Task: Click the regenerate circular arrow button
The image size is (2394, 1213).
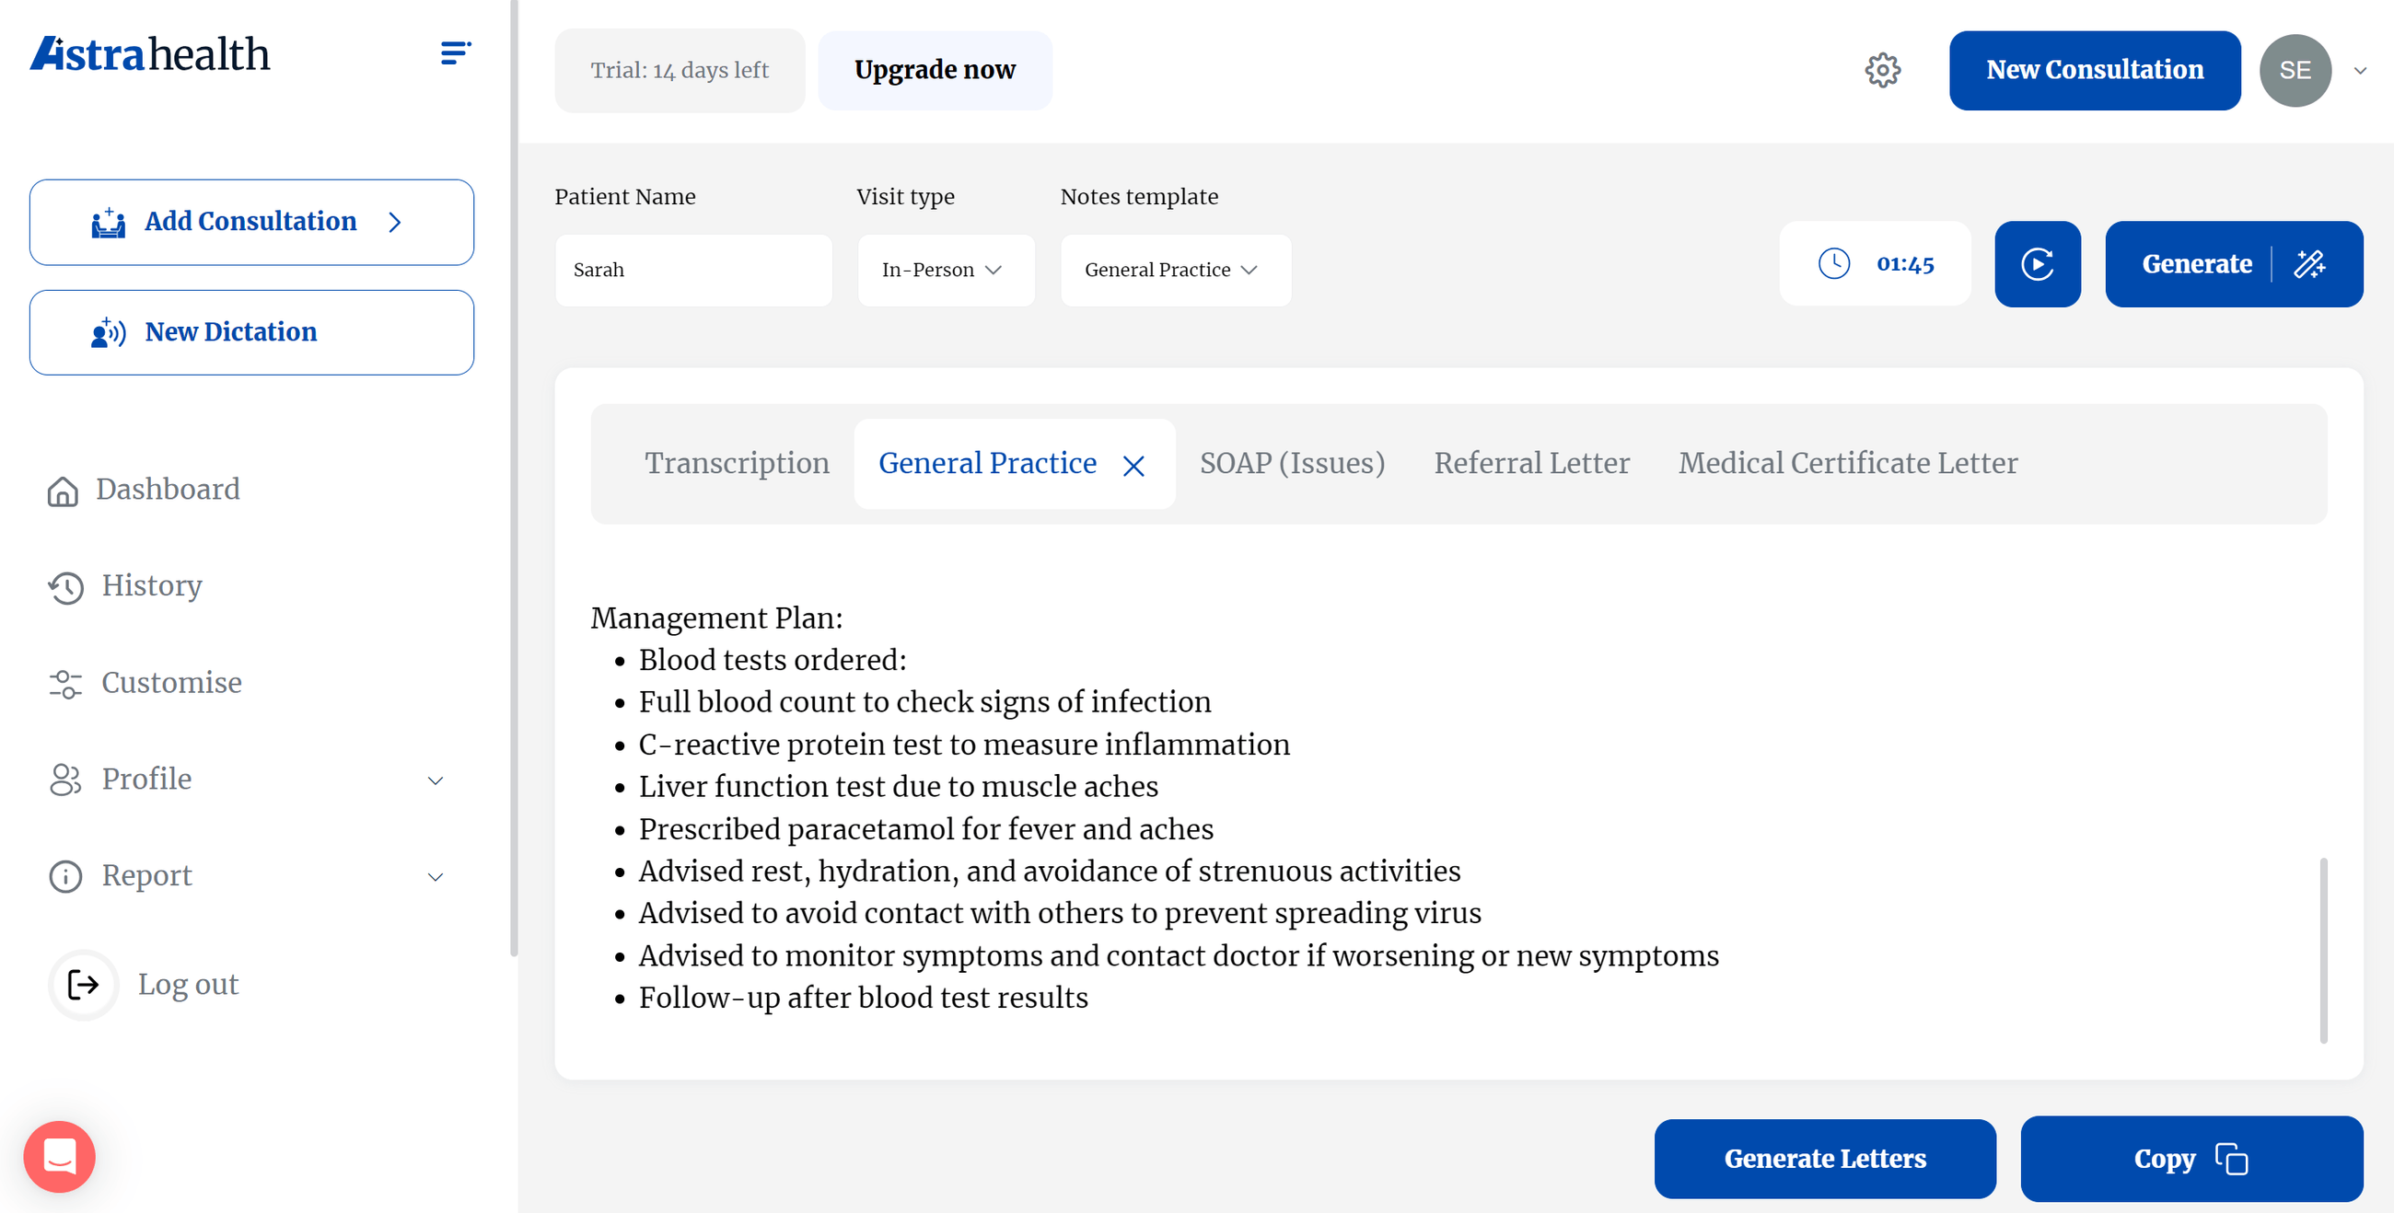Action: [x=2037, y=264]
